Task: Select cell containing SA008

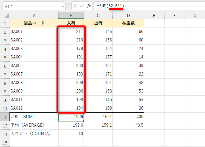Action: pos(34,83)
